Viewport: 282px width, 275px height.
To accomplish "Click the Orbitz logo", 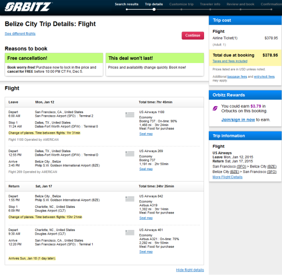I will click(28, 7).
